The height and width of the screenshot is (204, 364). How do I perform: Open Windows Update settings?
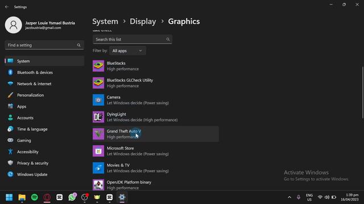pos(44,175)
